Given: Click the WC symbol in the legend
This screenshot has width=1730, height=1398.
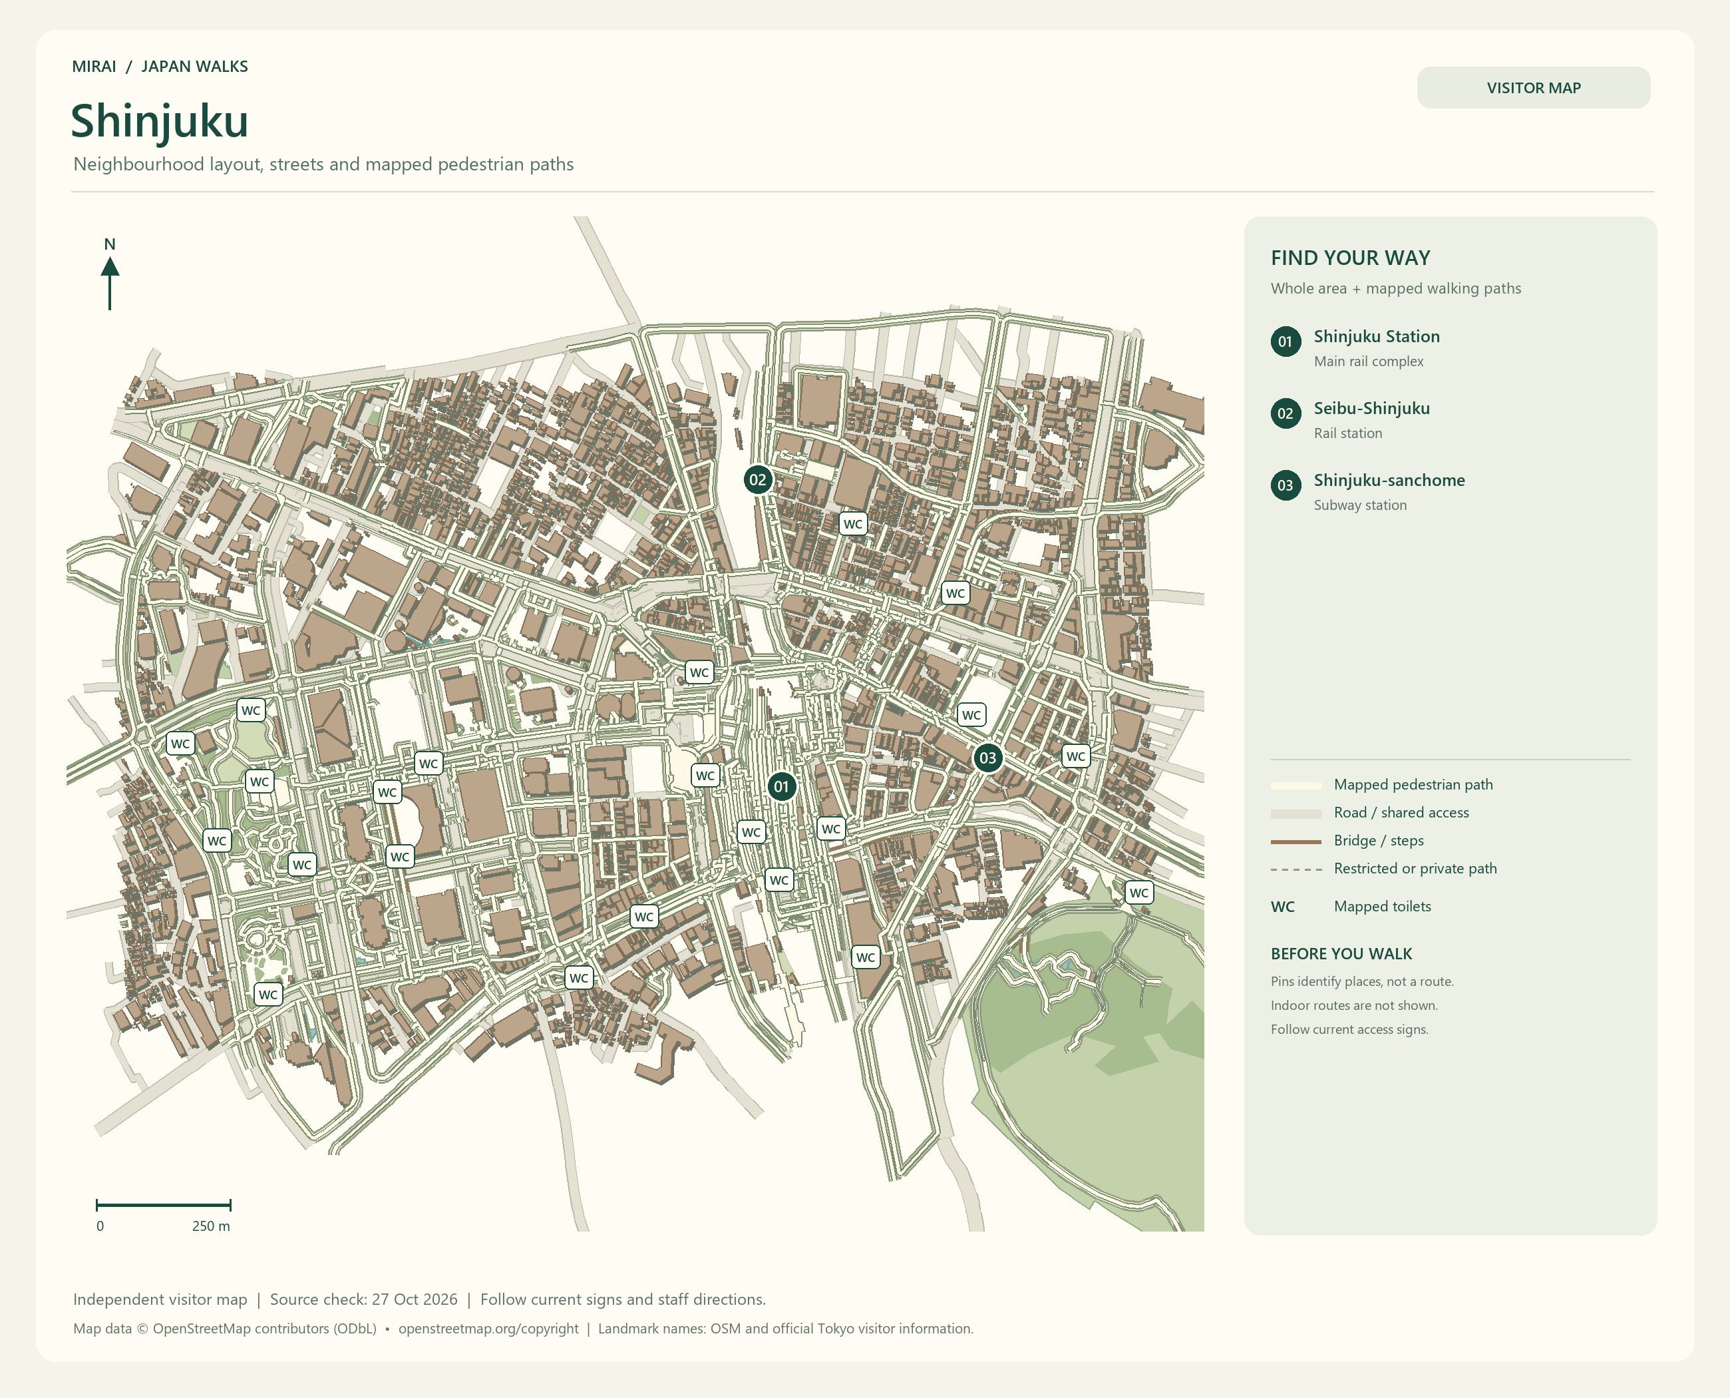Looking at the screenshot, I should click(x=1282, y=907).
